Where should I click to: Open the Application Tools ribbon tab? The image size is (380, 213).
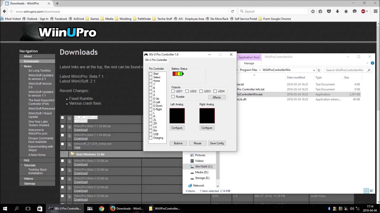click(x=249, y=57)
